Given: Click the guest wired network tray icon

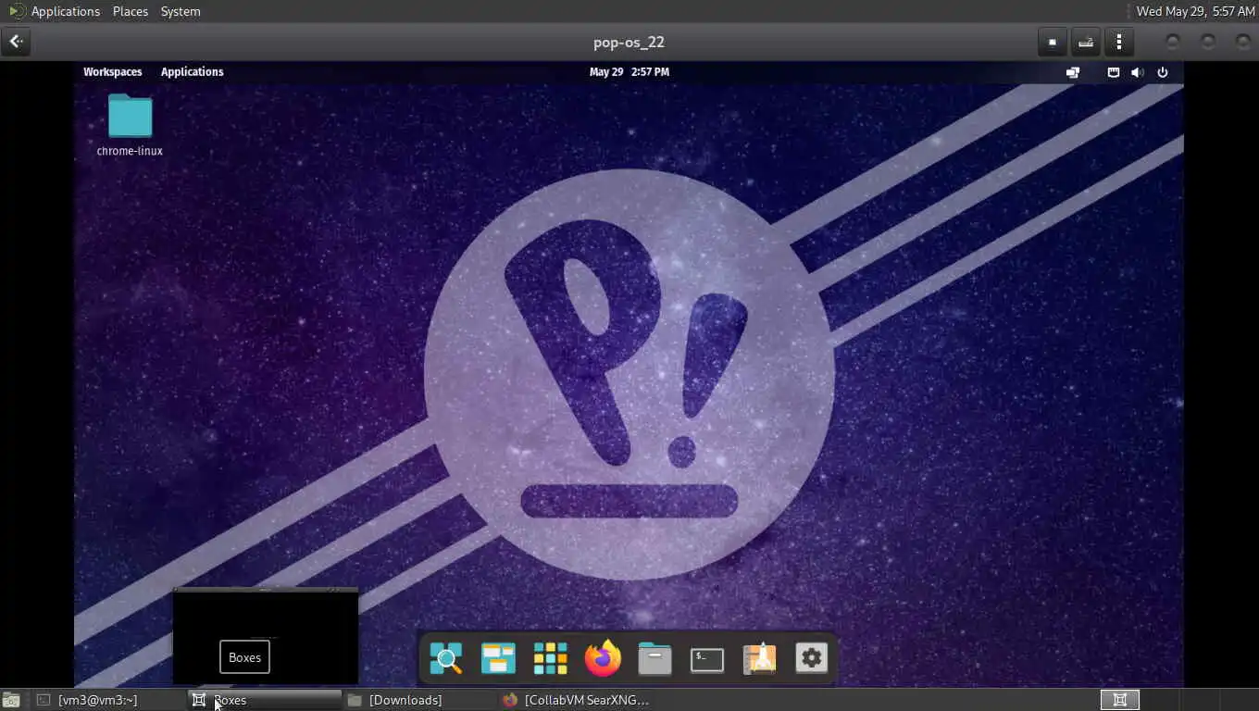Looking at the screenshot, I should [x=1114, y=72].
